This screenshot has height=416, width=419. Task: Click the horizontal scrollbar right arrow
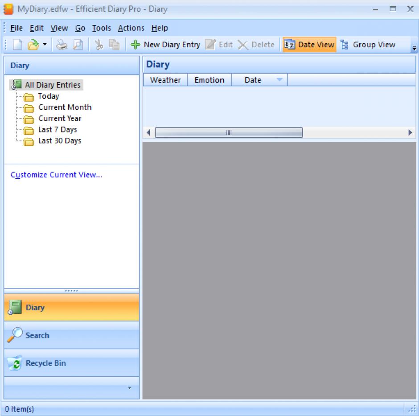click(x=410, y=133)
